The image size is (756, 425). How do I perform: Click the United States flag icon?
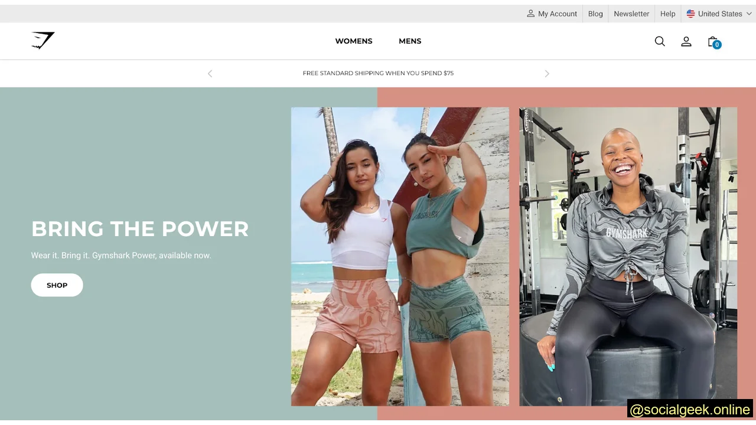point(690,13)
